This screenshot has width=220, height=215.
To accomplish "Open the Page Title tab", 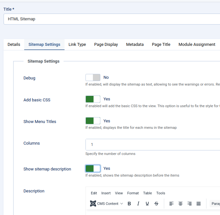I will pyautogui.click(x=161, y=45).
